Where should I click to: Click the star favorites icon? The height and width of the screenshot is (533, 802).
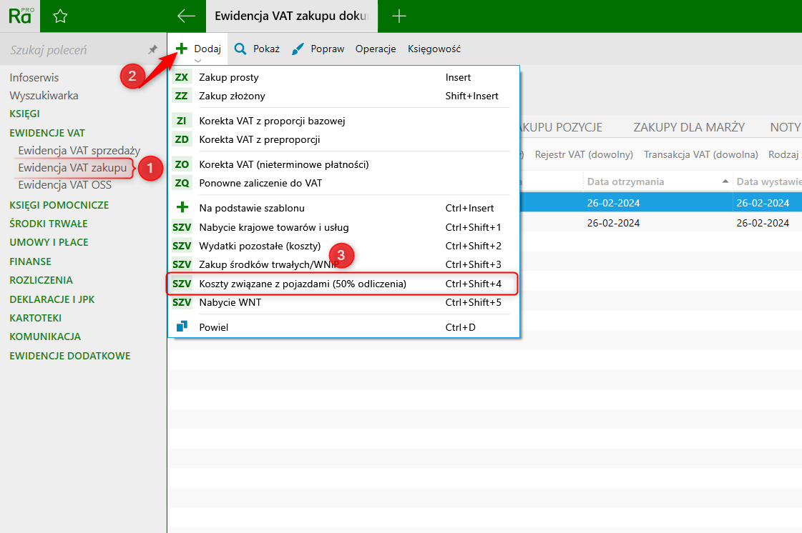61,16
